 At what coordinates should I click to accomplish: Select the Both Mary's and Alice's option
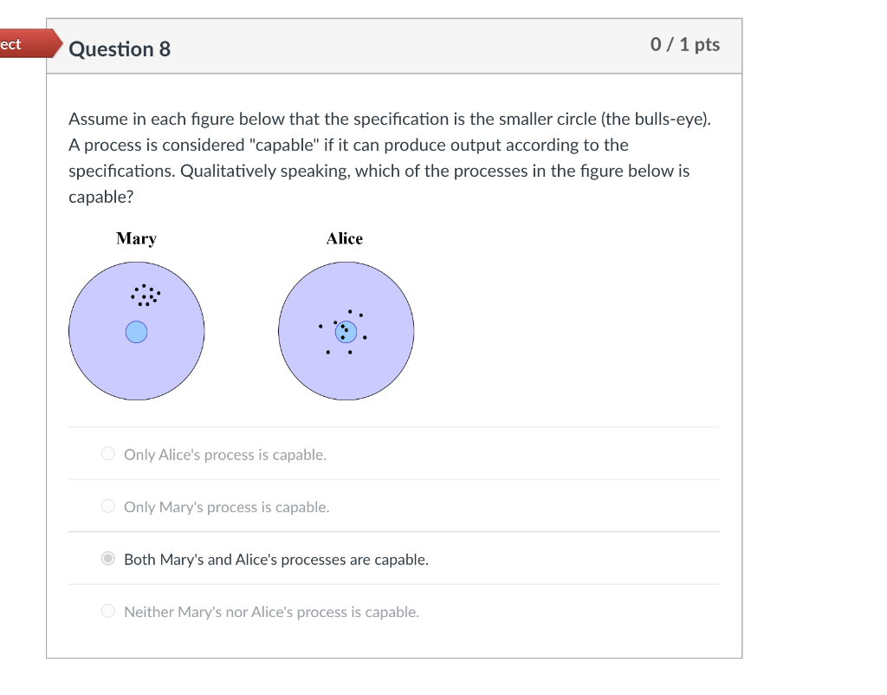click(107, 558)
